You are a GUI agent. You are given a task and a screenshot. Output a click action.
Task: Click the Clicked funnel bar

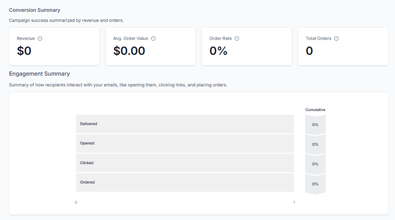pyautogui.click(x=185, y=163)
